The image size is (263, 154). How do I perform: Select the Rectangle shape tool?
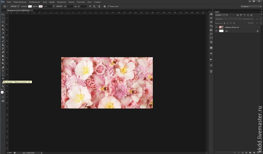pos(3,79)
